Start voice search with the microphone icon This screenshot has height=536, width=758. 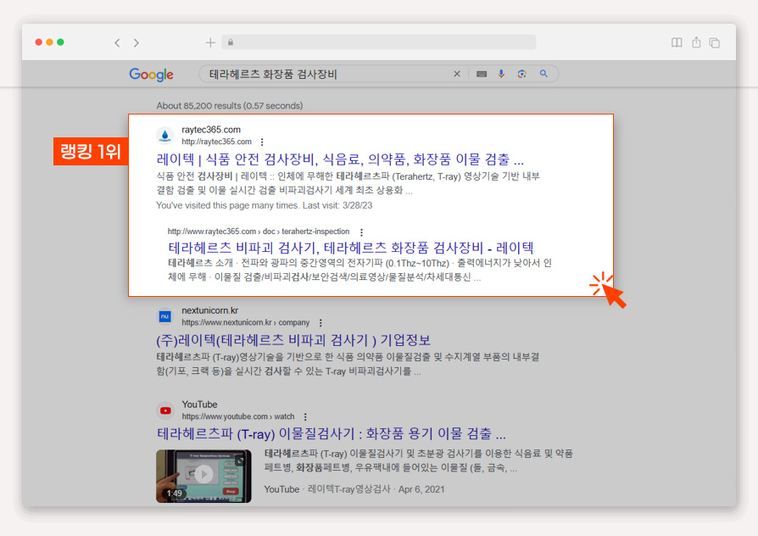(x=501, y=74)
